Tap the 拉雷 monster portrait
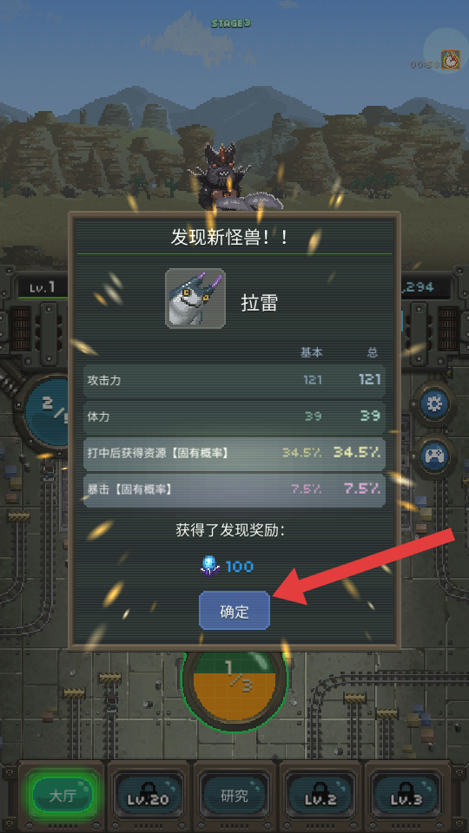The height and width of the screenshot is (833, 469). pyautogui.click(x=195, y=298)
